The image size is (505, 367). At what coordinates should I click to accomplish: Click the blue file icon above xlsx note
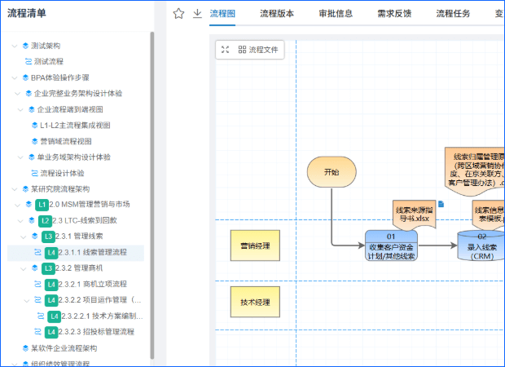(x=441, y=203)
